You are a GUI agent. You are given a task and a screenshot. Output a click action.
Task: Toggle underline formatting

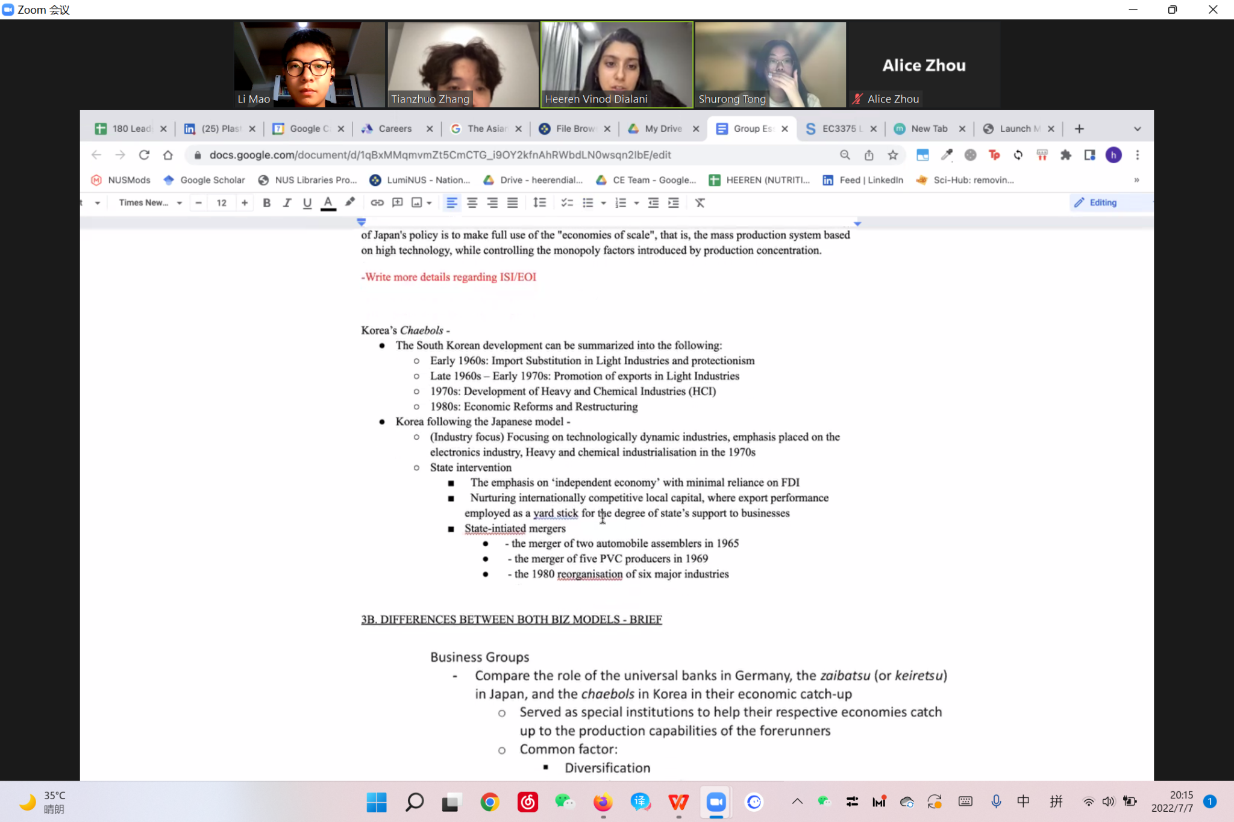click(x=307, y=203)
